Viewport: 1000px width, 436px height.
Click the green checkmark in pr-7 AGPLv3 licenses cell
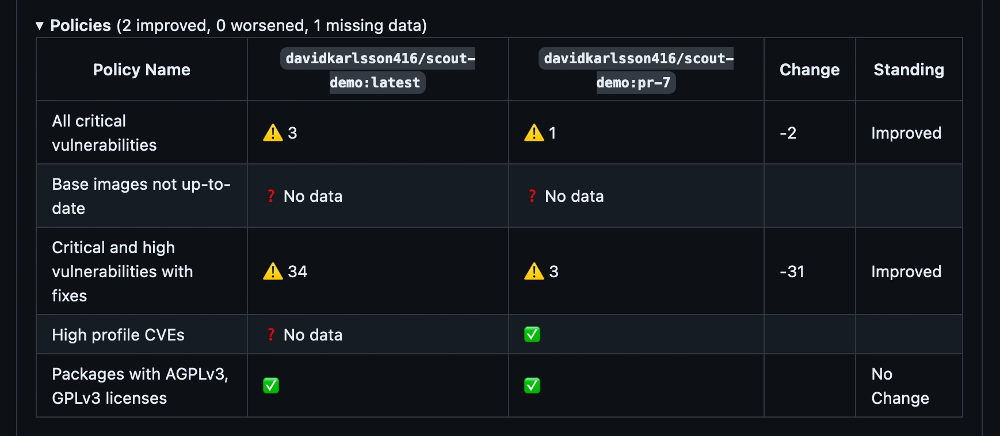531,385
